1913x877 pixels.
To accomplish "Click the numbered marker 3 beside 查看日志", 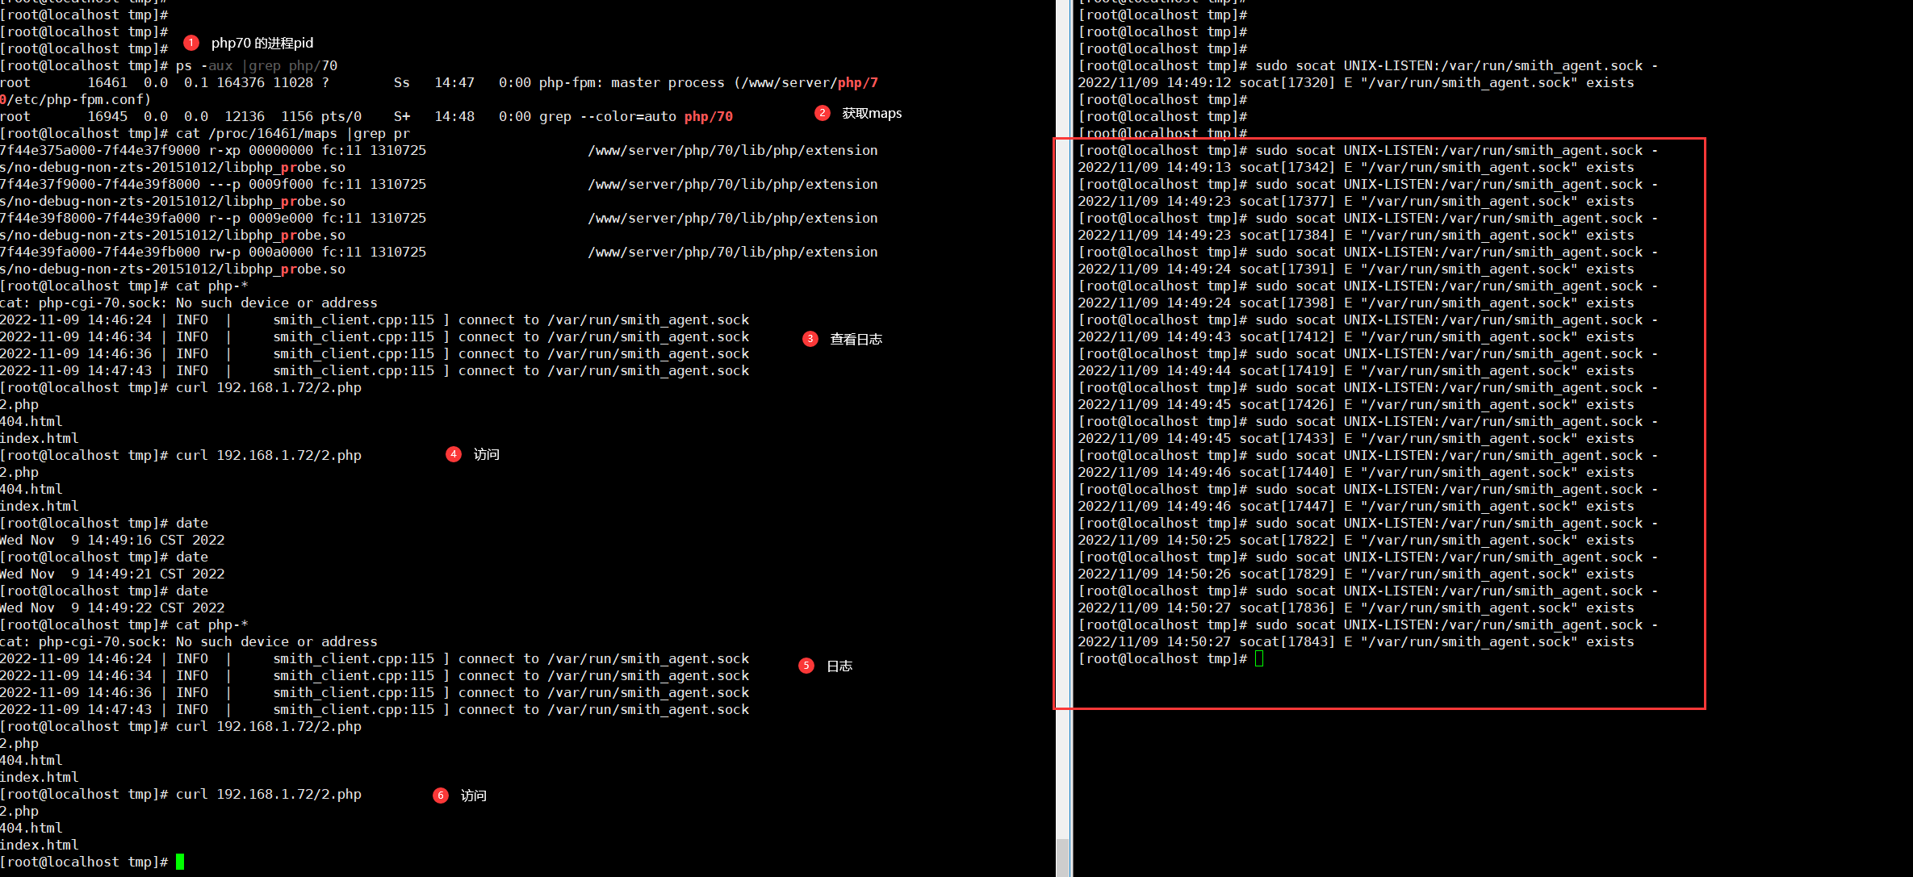I will click(810, 339).
